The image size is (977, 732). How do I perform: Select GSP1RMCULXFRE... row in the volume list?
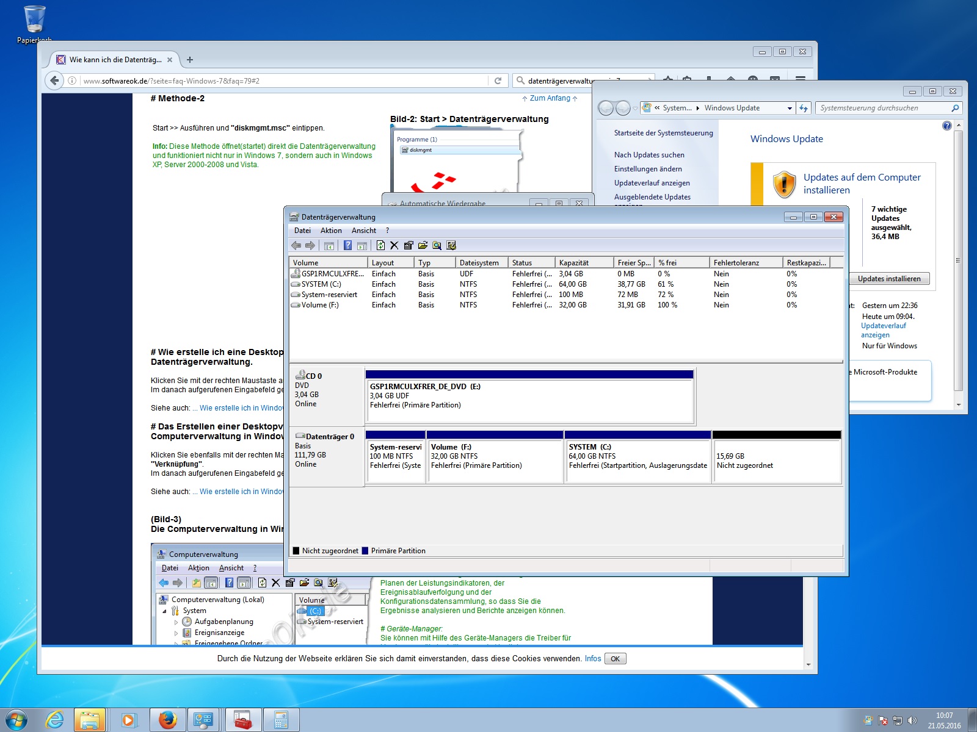(x=566, y=274)
